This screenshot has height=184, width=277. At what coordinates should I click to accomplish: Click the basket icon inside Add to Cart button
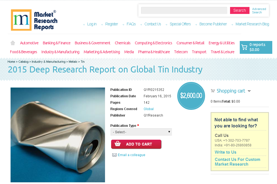(x=118, y=144)
